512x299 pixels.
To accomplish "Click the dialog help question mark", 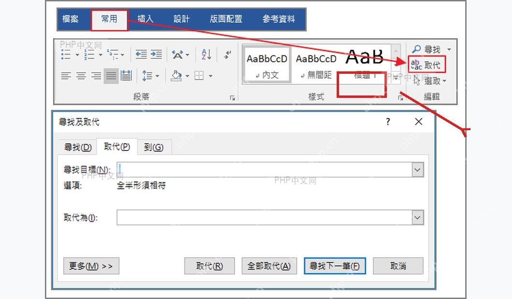I will (387, 122).
